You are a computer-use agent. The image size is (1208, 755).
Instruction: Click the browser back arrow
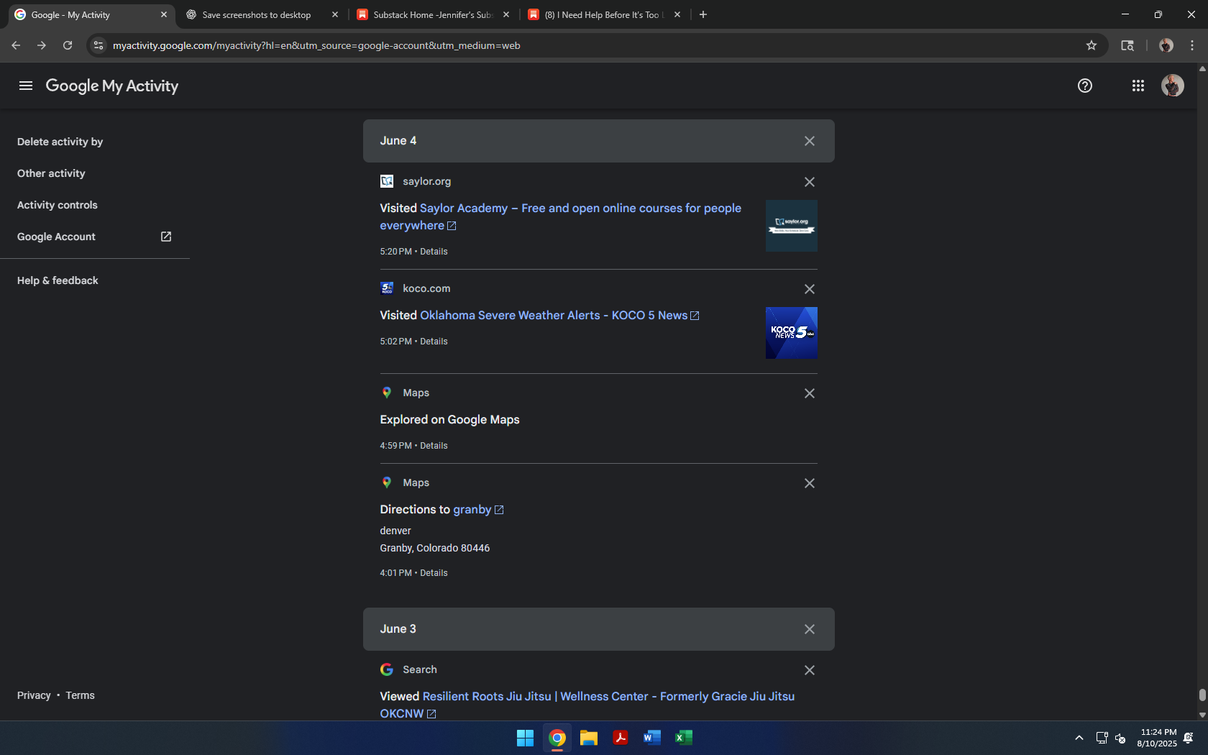pos(16,45)
